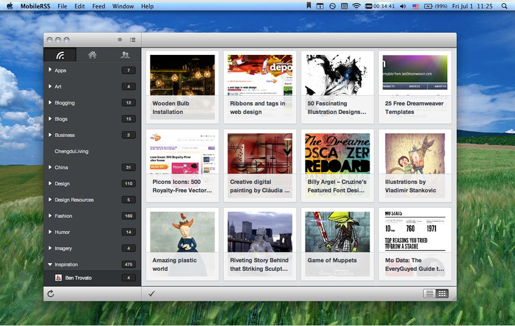This screenshot has height=326, width=515.
Task: Switch to grid view
Action: 442,294
